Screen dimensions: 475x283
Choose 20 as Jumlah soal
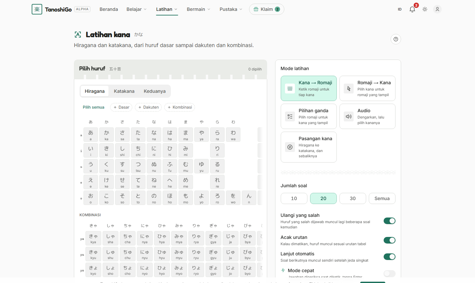pos(323,198)
